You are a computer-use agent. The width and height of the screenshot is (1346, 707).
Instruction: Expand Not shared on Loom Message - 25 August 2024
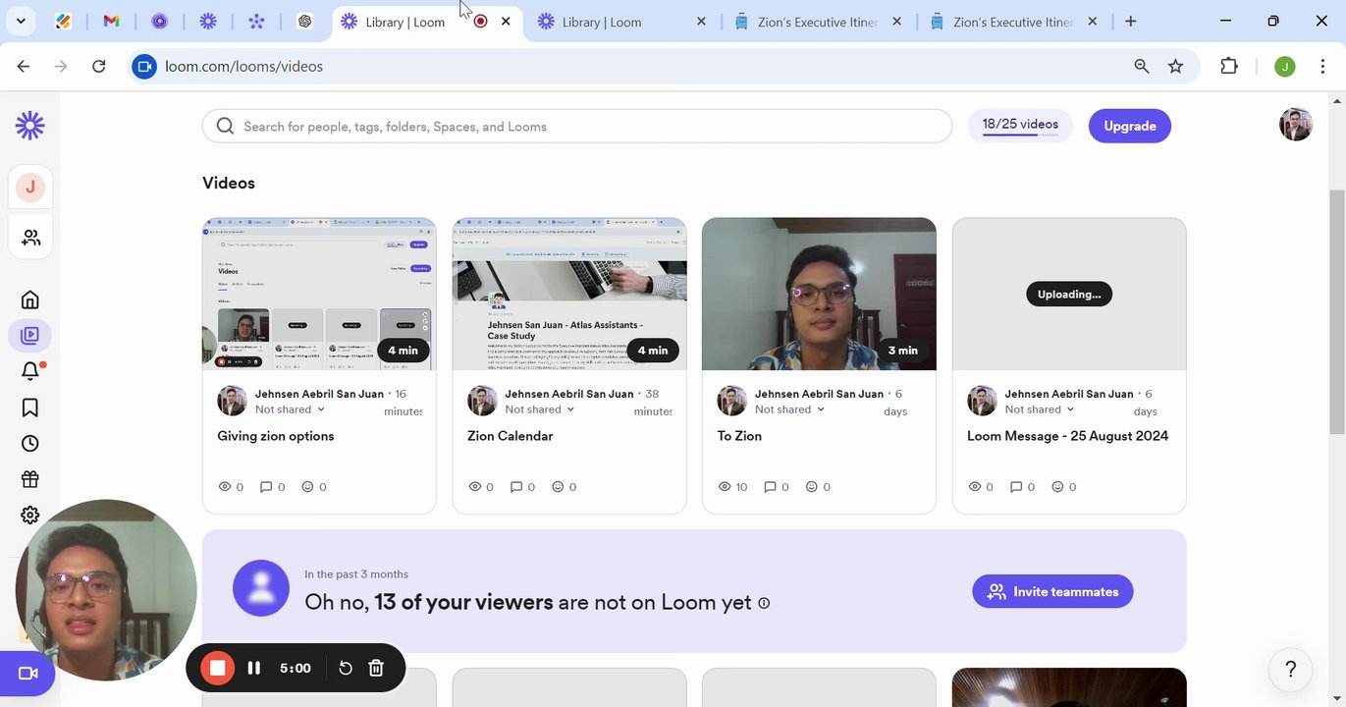[1040, 409]
